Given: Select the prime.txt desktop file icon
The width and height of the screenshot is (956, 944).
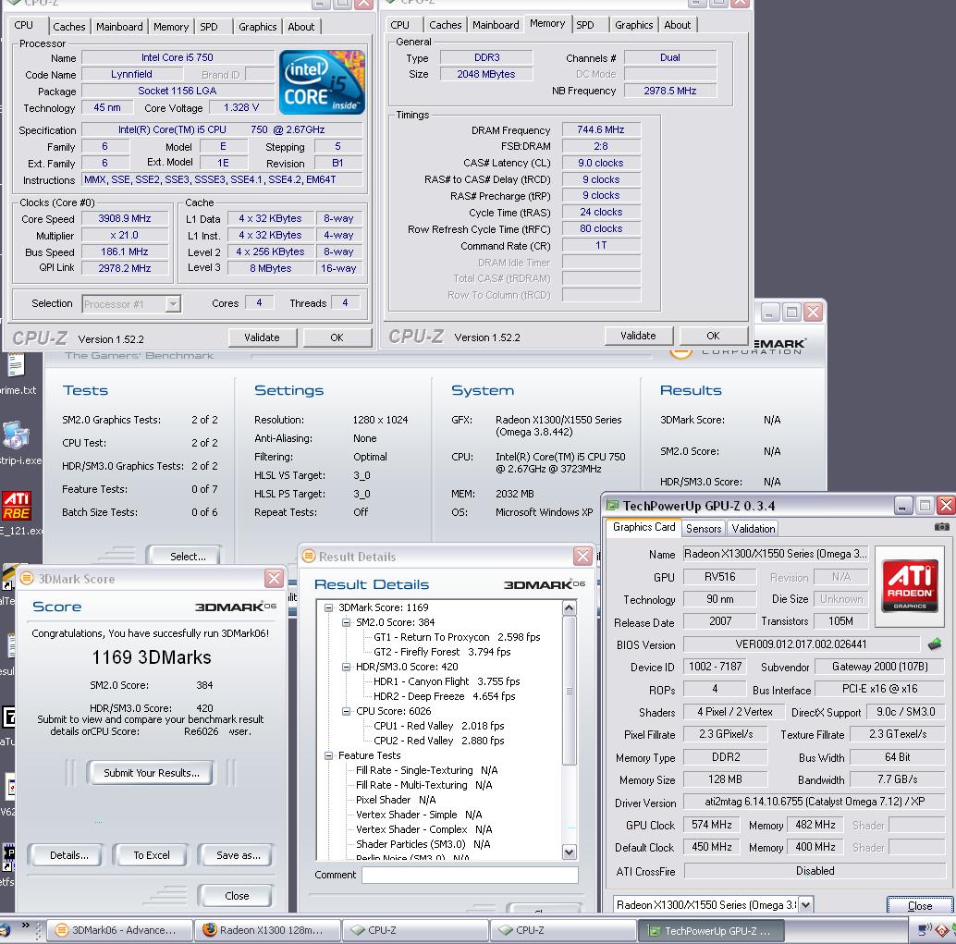Looking at the screenshot, I should point(15,364).
